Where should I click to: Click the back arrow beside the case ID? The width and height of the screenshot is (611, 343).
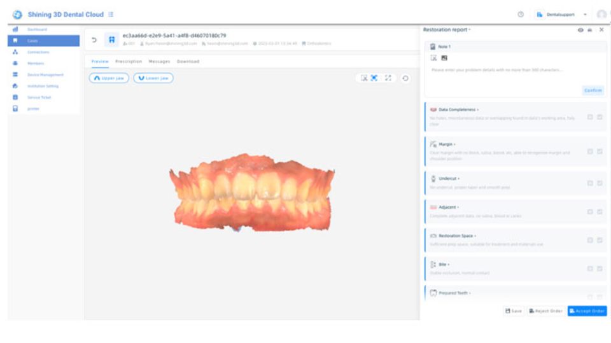(x=94, y=39)
